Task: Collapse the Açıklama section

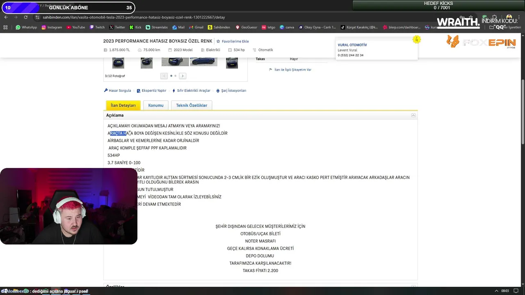Action: click(x=413, y=116)
